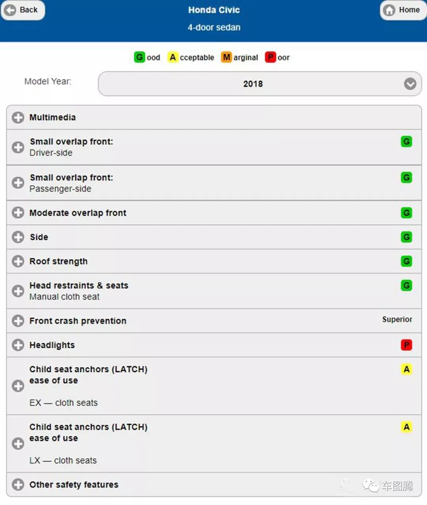The width and height of the screenshot is (427, 505).
Task: Click the yellow A badge for EX cloth seats
Action: click(x=406, y=369)
